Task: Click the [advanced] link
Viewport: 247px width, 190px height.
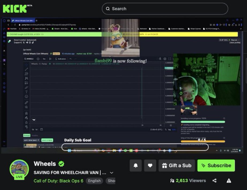Action: click(x=32, y=40)
